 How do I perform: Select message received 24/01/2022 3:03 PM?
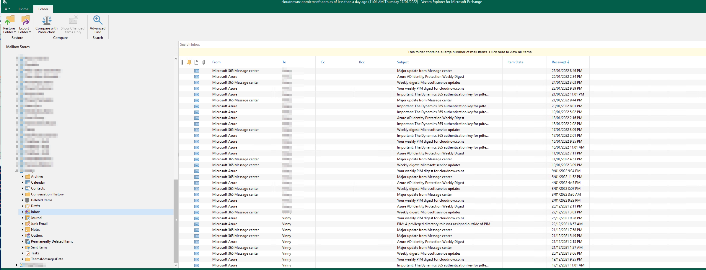point(384,83)
